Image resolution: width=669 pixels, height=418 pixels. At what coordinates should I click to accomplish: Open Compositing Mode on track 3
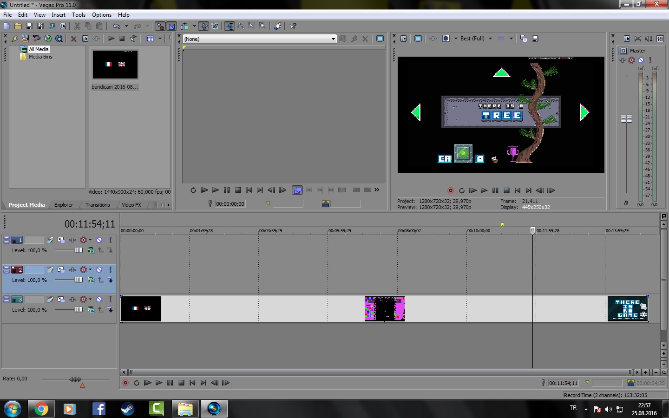[x=91, y=310]
